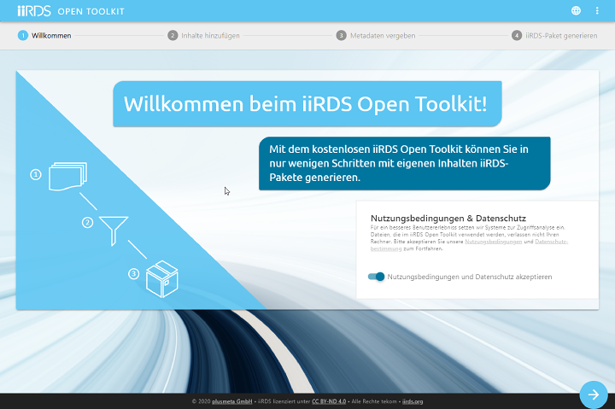Select the iiRDS-Paket generieren step

(x=554, y=35)
